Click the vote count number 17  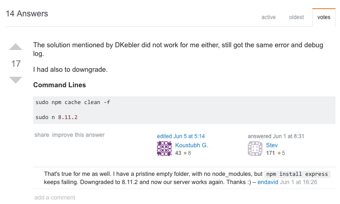tap(16, 64)
